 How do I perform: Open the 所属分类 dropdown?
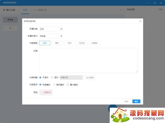(x=51, y=29)
